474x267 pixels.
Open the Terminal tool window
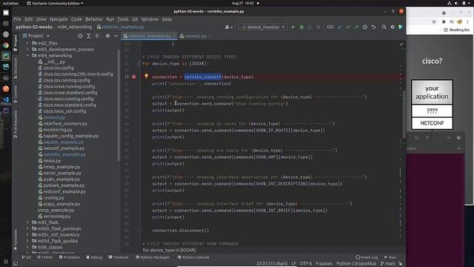(x=118, y=257)
